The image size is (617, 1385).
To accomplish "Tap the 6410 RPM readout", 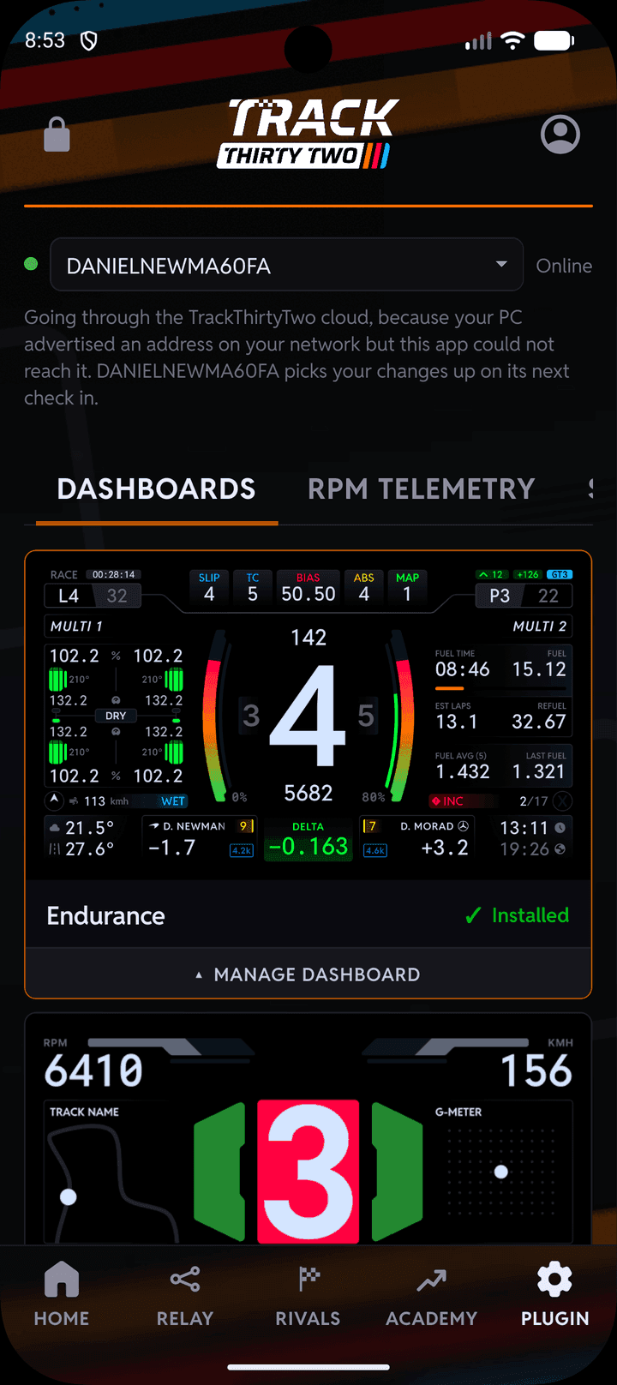I will click(93, 1070).
